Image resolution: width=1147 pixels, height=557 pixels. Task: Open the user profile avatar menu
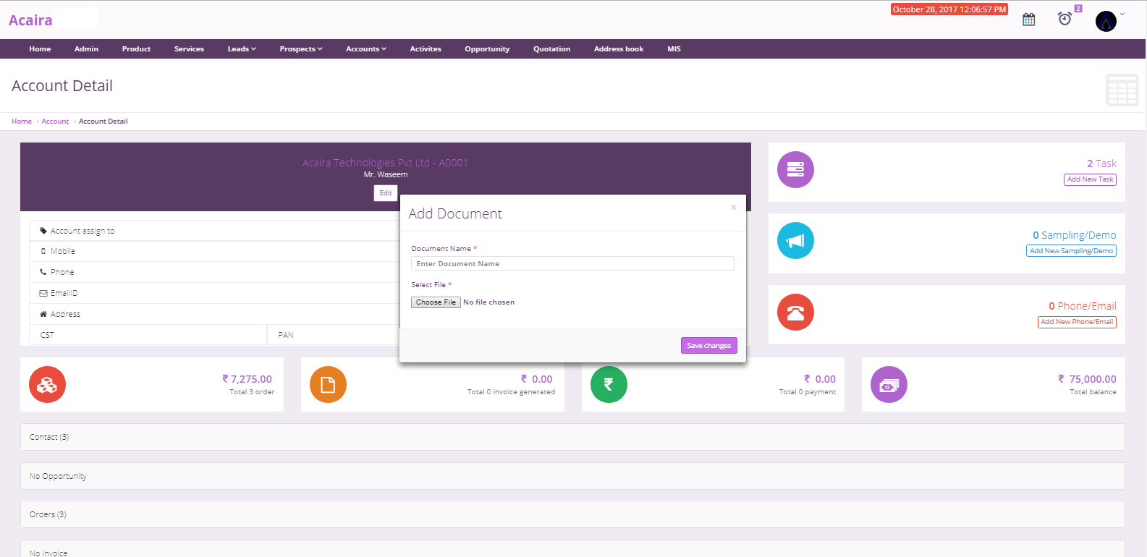tap(1106, 21)
